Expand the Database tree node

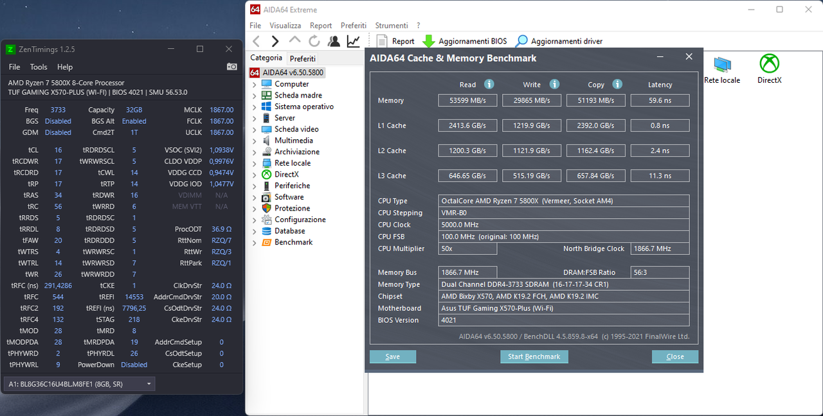(255, 231)
